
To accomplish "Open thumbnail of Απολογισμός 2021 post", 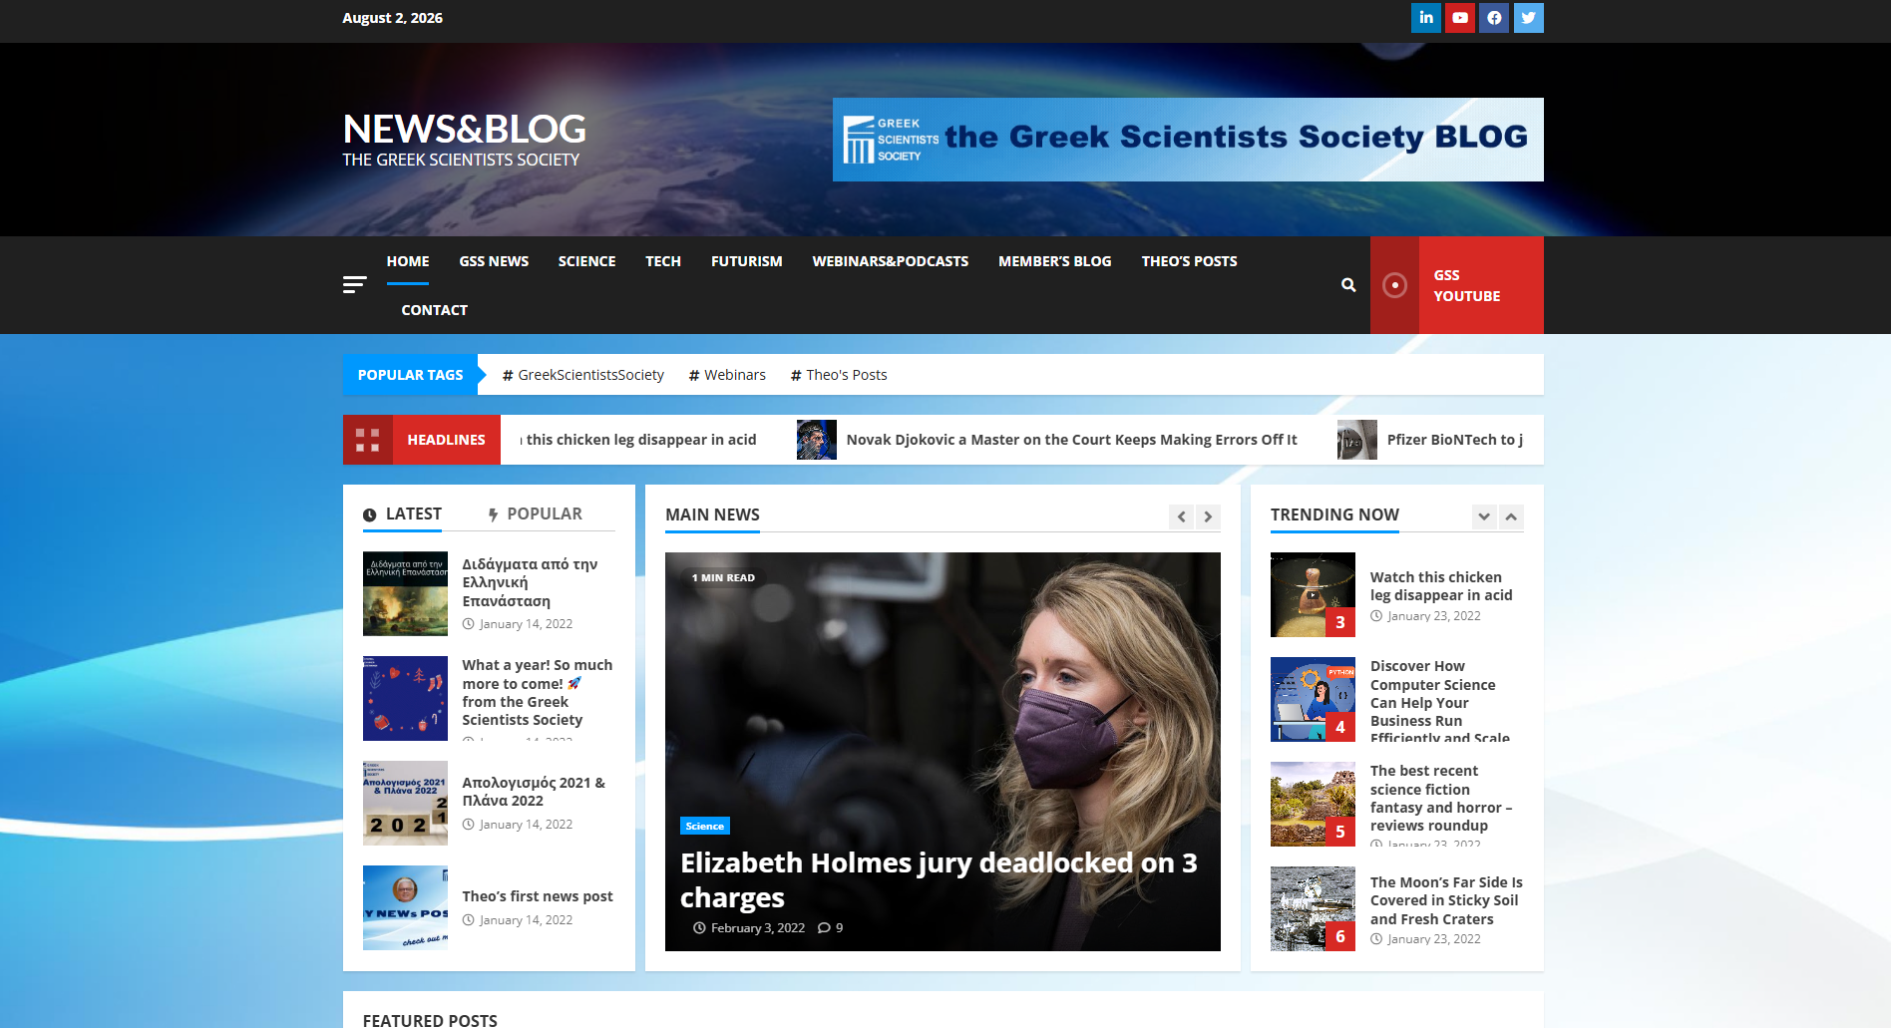I will [405, 804].
